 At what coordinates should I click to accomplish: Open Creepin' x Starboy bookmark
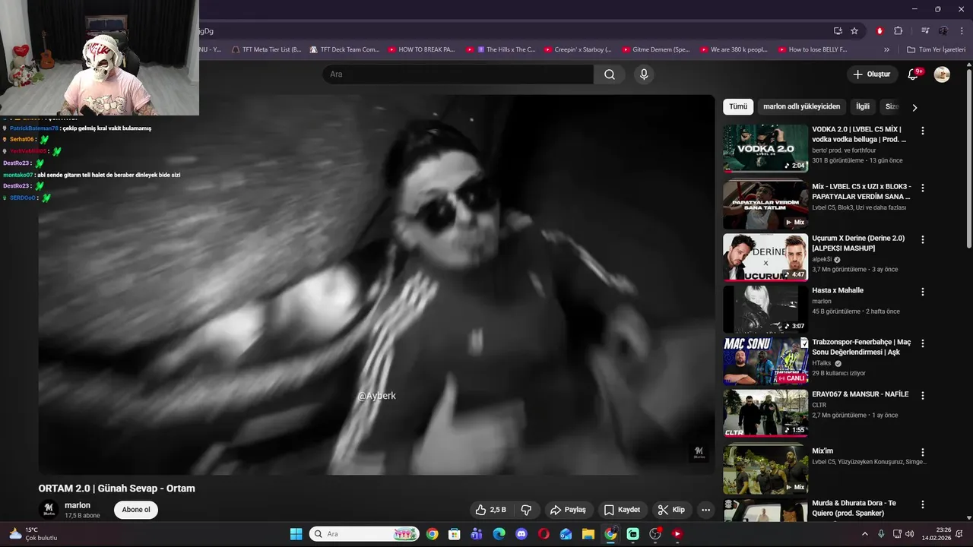[x=577, y=49]
